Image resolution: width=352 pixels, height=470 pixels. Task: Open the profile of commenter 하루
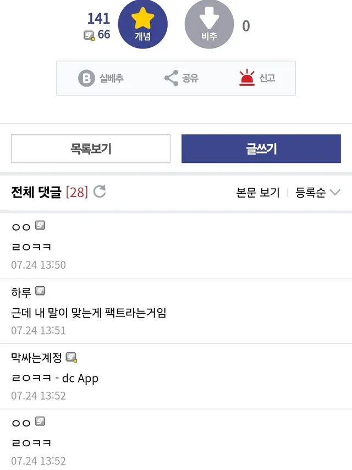pos(21,291)
